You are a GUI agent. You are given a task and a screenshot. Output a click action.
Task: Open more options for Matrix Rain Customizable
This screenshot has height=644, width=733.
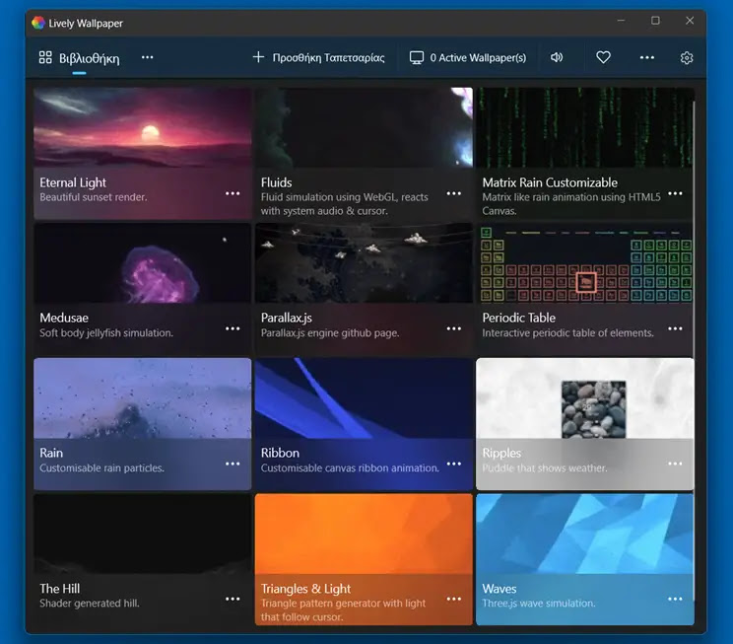[x=675, y=193]
